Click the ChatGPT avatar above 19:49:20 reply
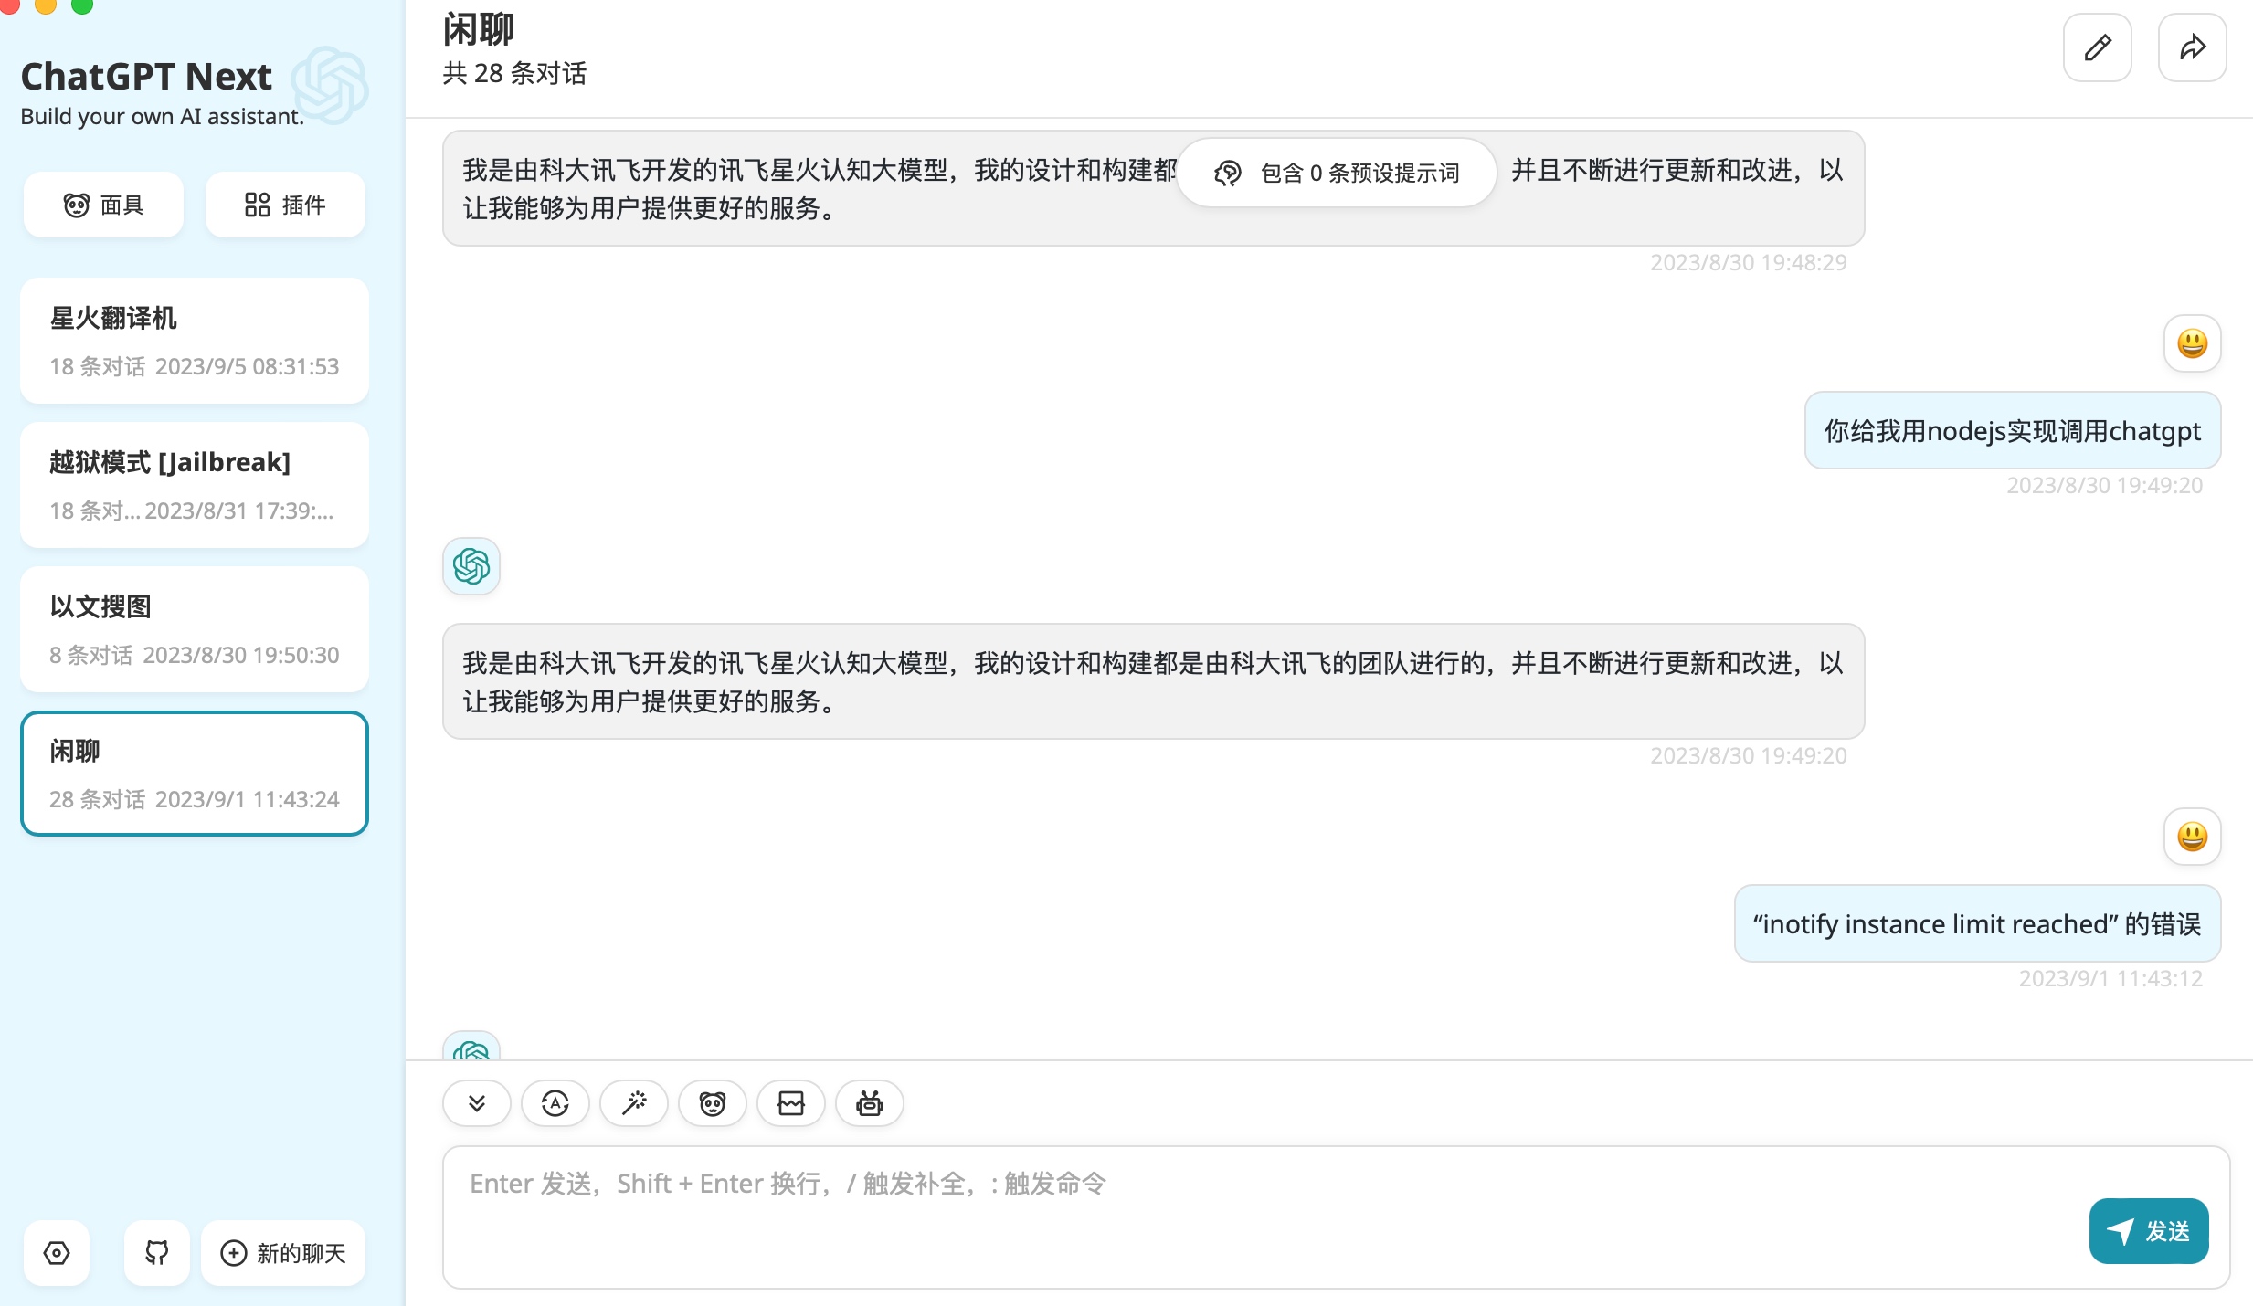This screenshot has width=2253, height=1306. click(471, 566)
